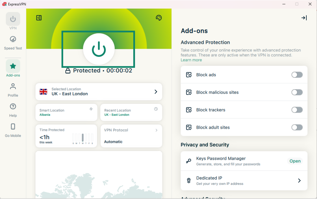Collapse the left sidebar panel icon
Viewport: 317px width, 199px height.
click(x=39, y=18)
